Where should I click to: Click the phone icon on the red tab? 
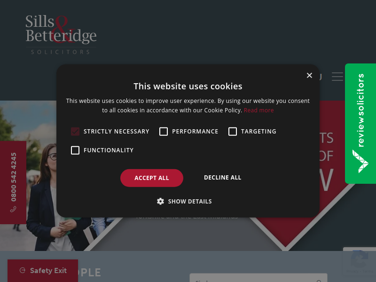click(13, 209)
